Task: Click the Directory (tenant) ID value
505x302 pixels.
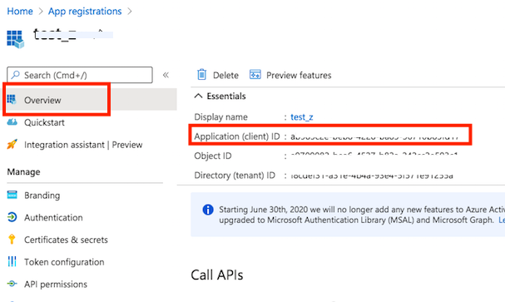Action: [372, 176]
